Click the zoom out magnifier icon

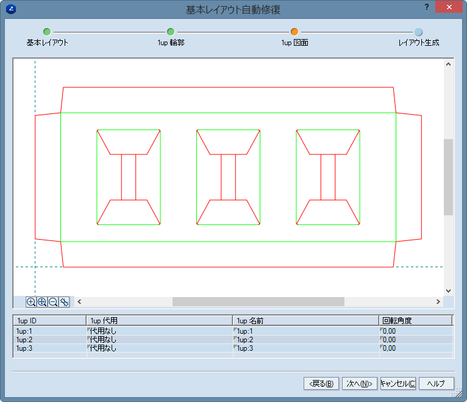[53, 302]
